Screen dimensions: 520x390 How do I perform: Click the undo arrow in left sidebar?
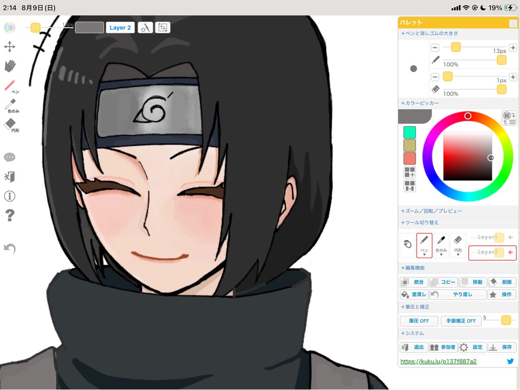click(x=10, y=248)
